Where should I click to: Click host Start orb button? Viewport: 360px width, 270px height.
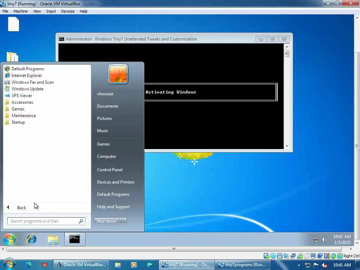click(9, 264)
